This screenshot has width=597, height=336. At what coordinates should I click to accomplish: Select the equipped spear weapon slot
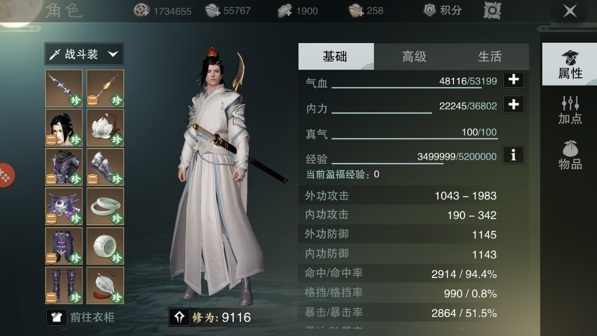(x=64, y=88)
